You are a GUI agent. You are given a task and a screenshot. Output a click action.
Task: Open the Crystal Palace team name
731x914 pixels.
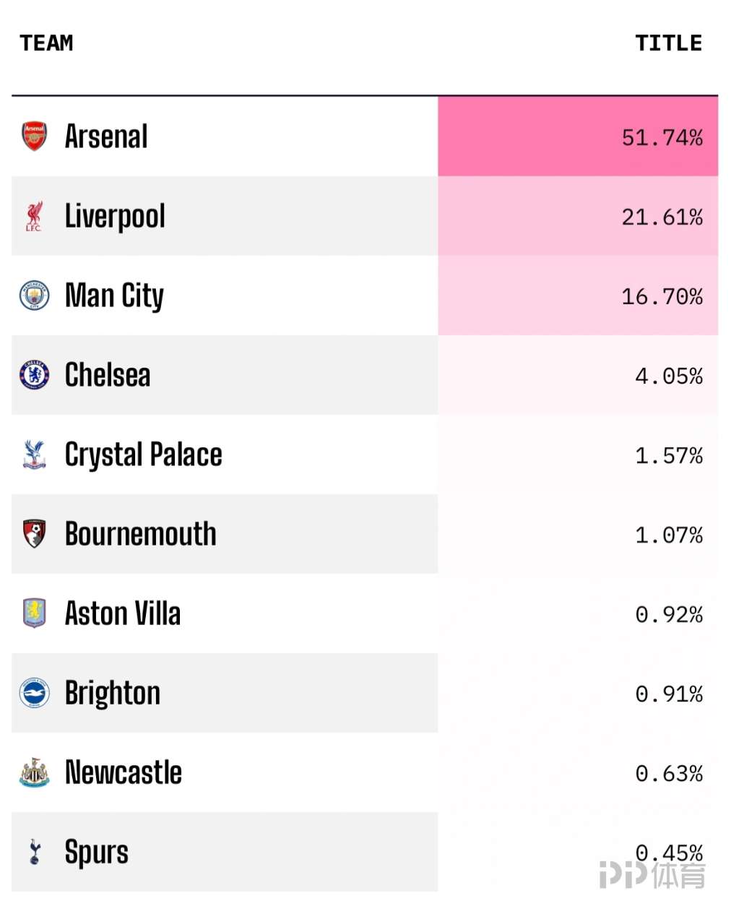143,454
